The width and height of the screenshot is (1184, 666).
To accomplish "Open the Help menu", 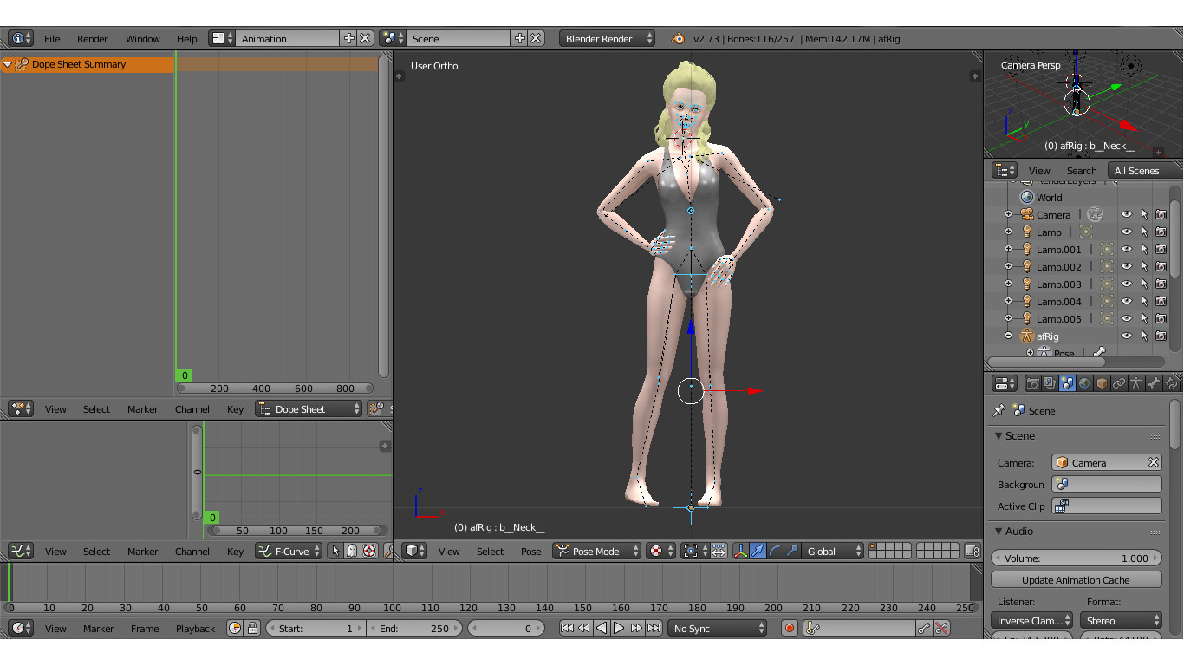I will pyautogui.click(x=187, y=38).
